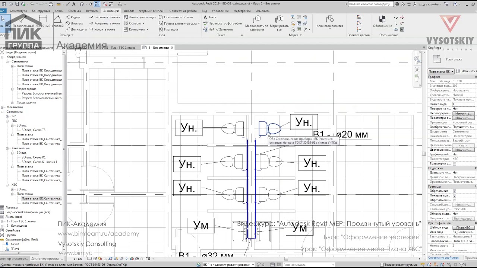Open 'Вставить' ribbon tab
477x268 pixels.
click(x=92, y=11)
